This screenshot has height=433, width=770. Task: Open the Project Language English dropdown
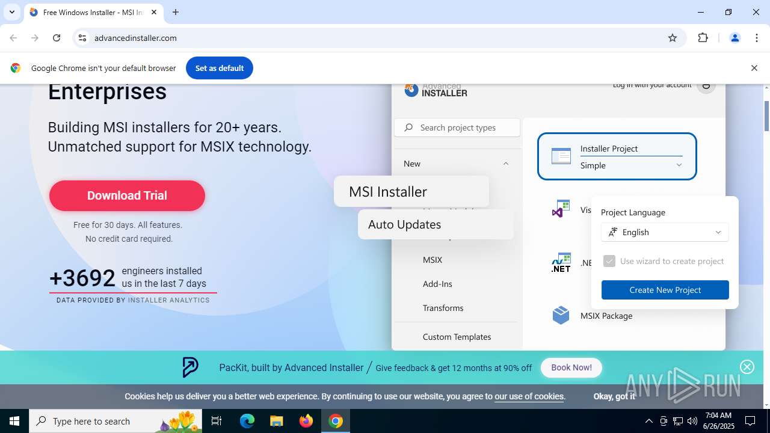click(665, 232)
